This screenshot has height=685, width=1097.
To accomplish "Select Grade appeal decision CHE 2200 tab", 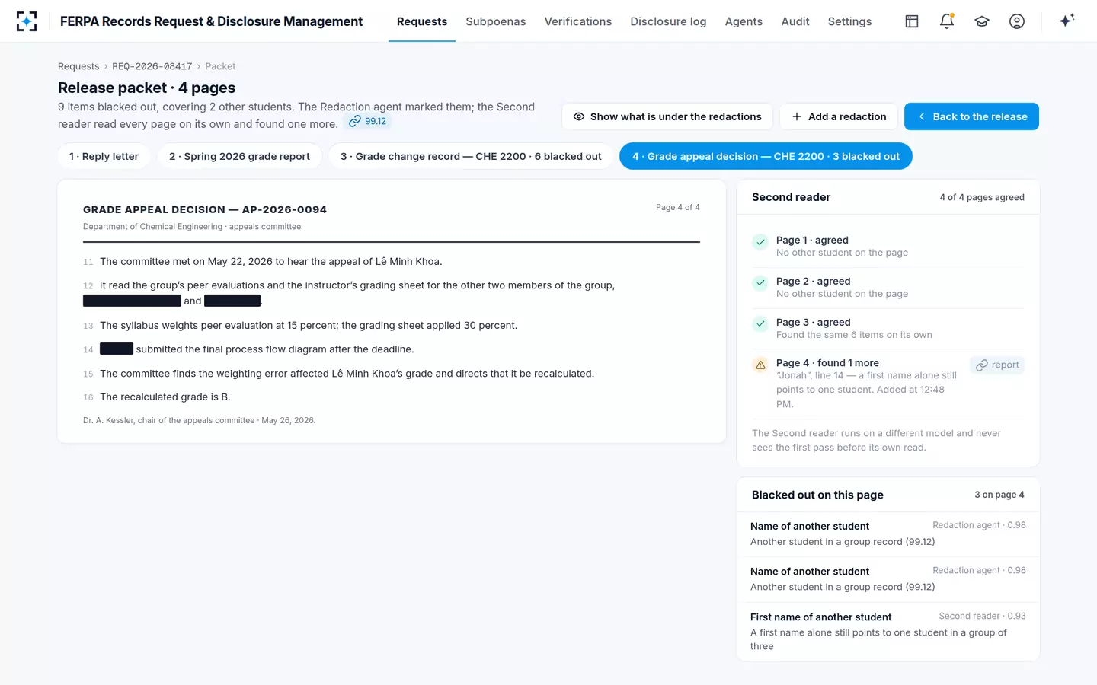I will [x=766, y=156].
